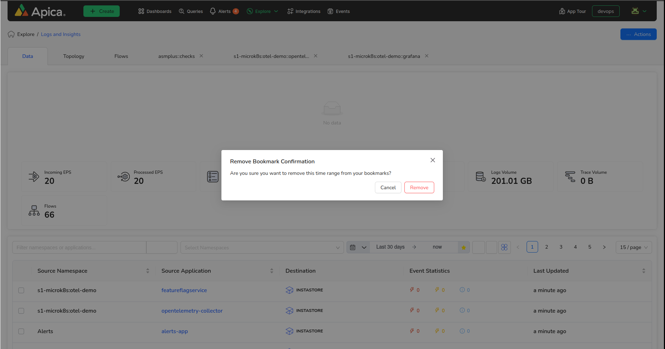Click the Remove button in dialog

click(419, 187)
